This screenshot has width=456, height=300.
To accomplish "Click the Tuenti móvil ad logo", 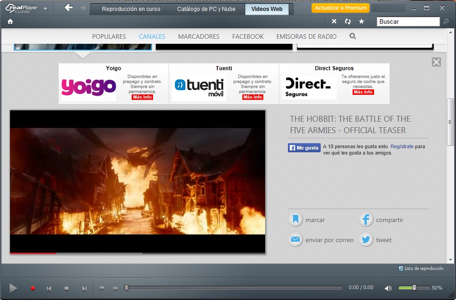I will pos(199,87).
